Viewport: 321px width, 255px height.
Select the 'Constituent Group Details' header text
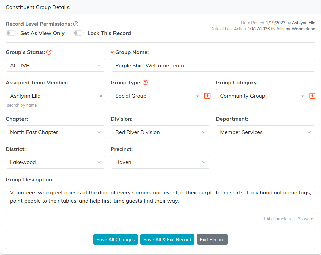point(38,7)
